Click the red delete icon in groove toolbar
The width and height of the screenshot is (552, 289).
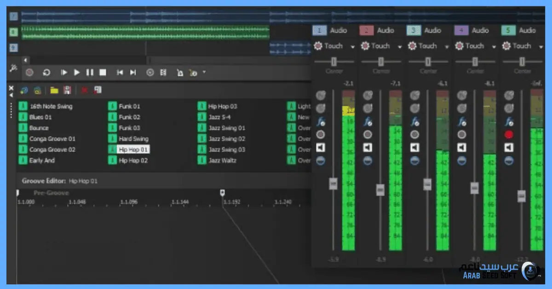pos(85,90)
